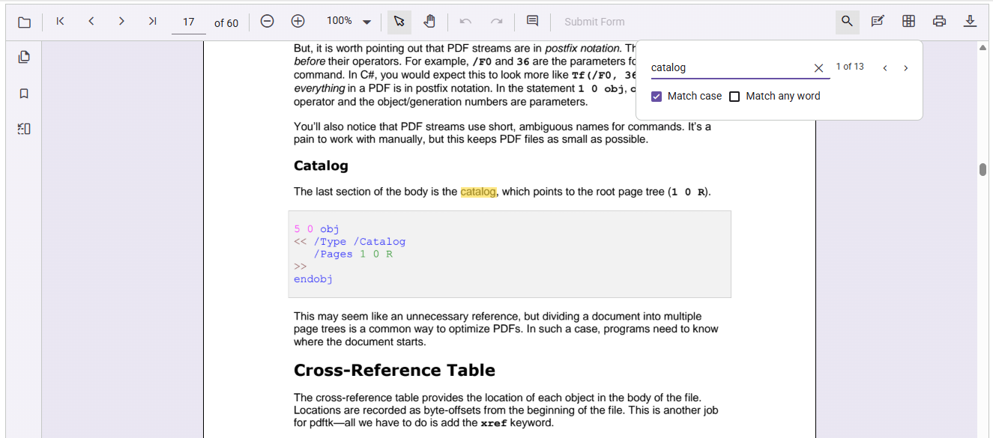The image size is (993, 438).
Task: Go to the previous page
Action: (x=91, y=22)
